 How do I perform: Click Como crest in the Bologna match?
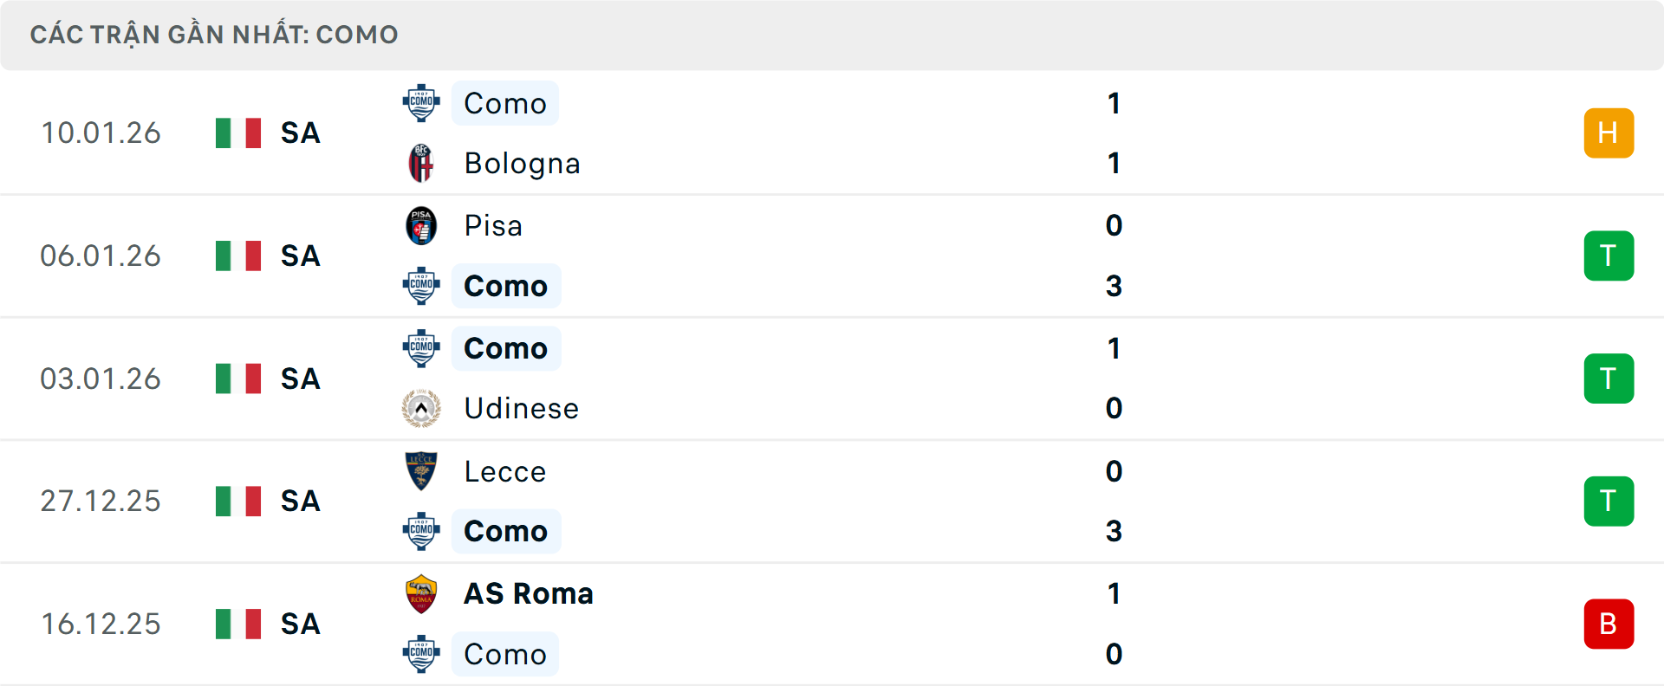coord(421,103)
